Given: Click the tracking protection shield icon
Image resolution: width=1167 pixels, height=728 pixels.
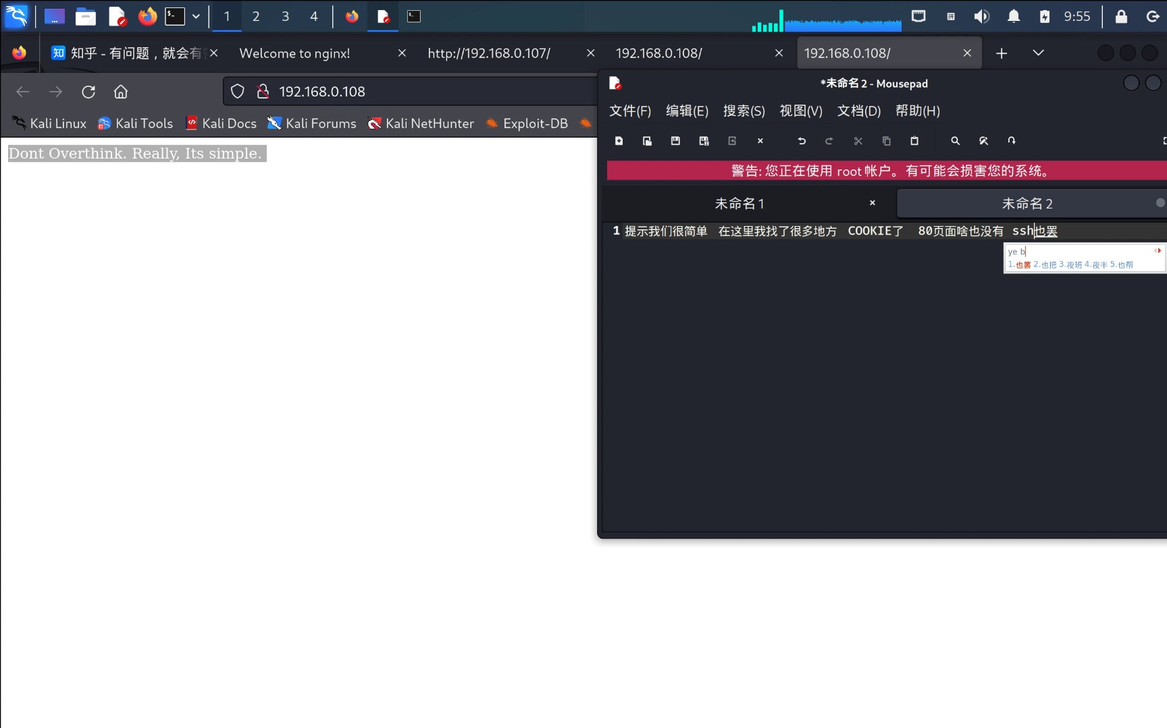Looking at the screenshot, I should (238, 92).
